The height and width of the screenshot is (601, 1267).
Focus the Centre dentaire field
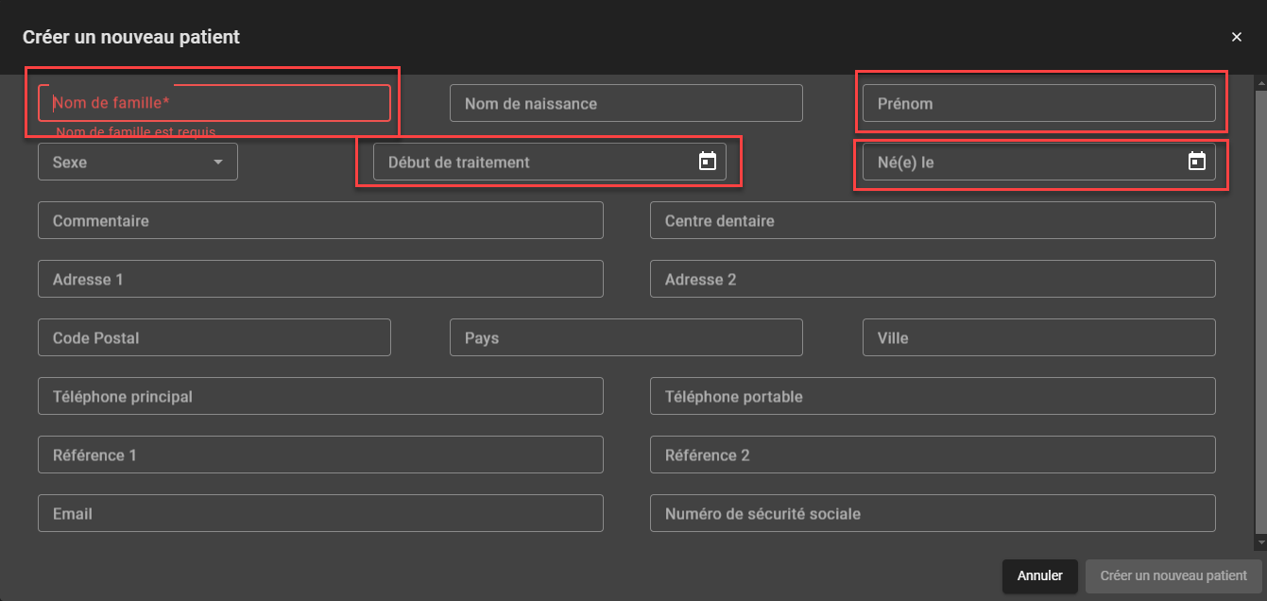(932, 220)
